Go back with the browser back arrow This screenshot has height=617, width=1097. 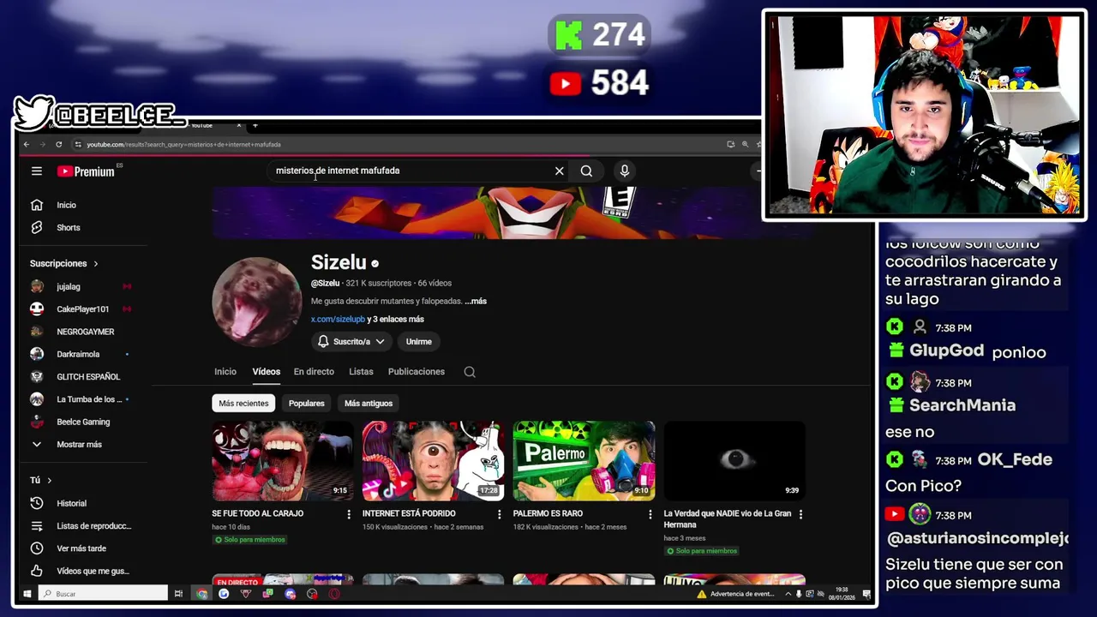click(27, 145)
